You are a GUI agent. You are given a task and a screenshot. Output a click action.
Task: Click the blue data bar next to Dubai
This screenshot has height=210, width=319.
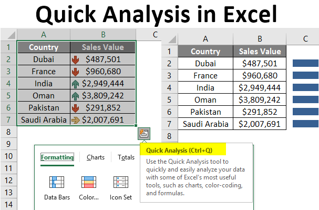click(305, 63)
